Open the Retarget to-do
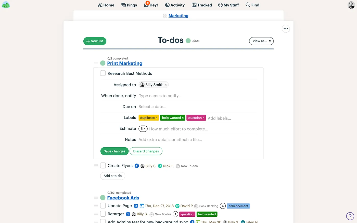Screen dimensions: 357x223 (116, 214)
